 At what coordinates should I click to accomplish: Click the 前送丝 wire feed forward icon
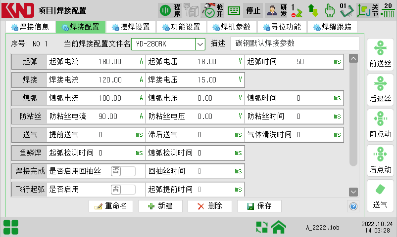(x=380, y=54)
